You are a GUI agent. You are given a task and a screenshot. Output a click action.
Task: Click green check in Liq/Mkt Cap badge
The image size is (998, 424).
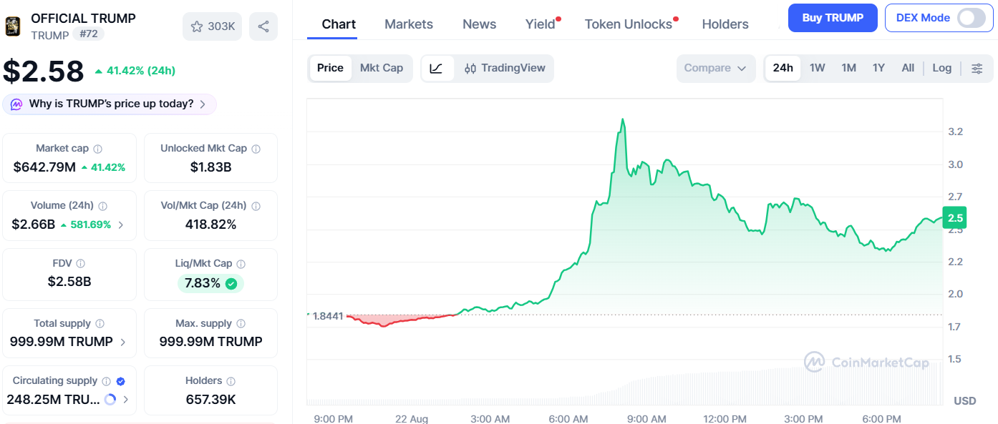[231, 284]
